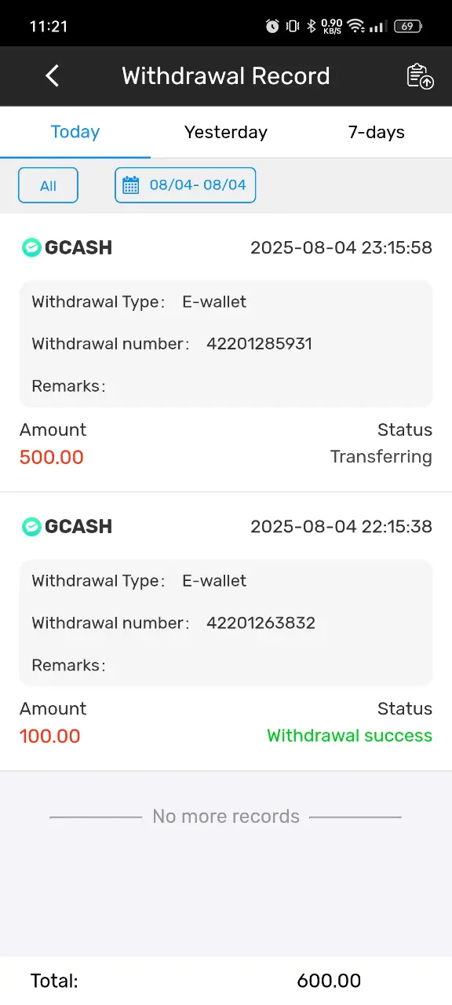Switch to the 7-days tab

(x=377, y=132)
